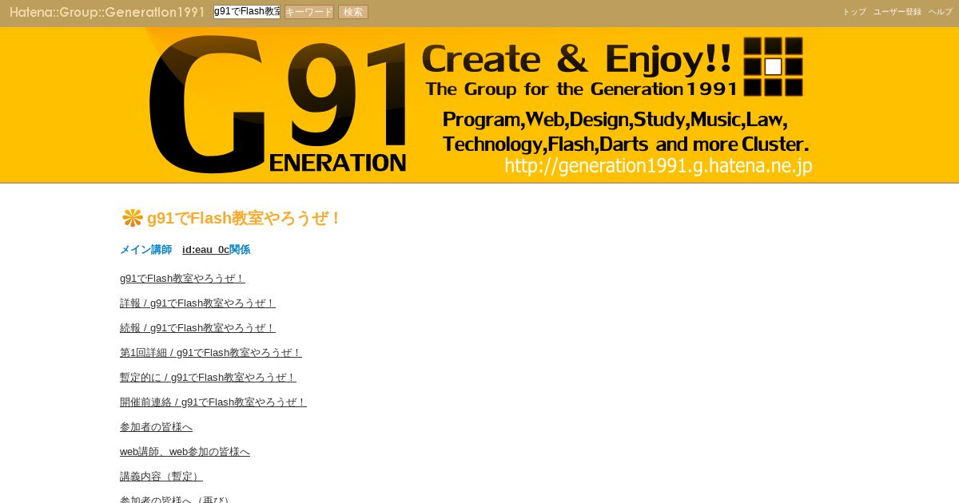Open web講師、web参加の皆様へ link
Screen dimensions: 959x503
tap(185, 451)
